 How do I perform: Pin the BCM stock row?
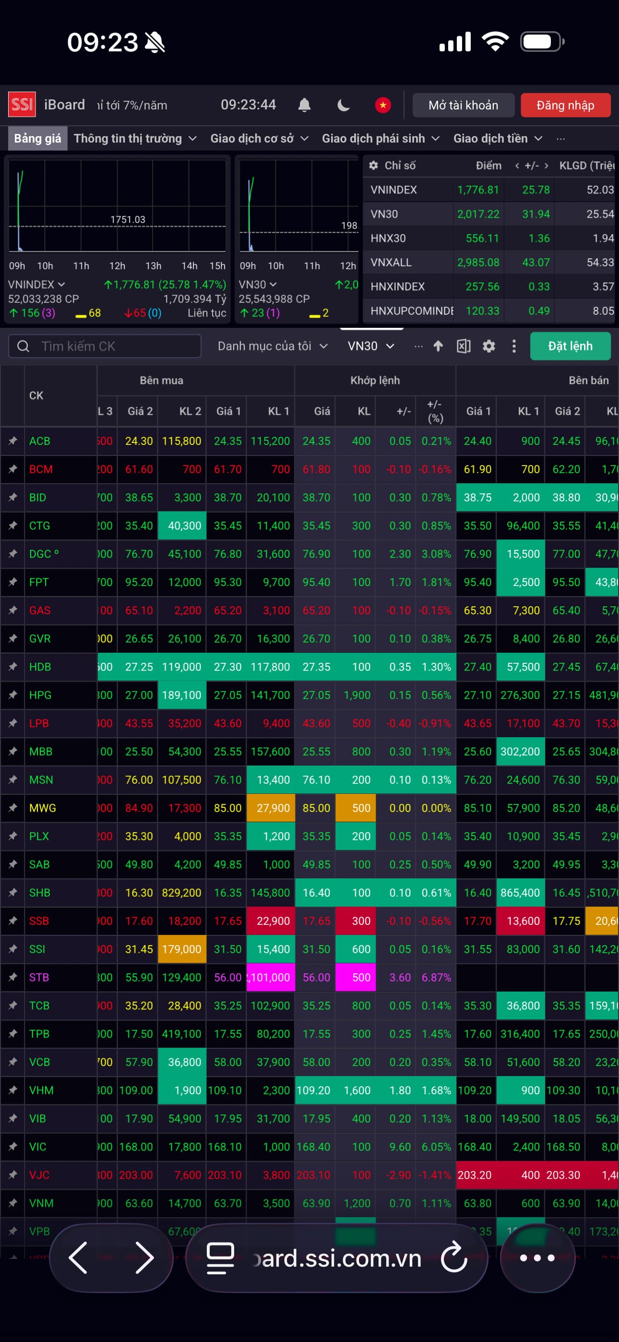click(12, 469)
